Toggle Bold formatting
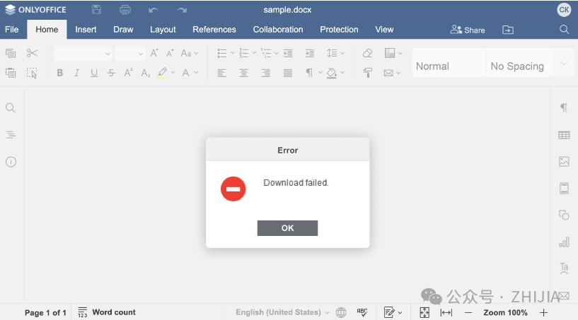Screen dimensions: 578x320 click(59, 73)
